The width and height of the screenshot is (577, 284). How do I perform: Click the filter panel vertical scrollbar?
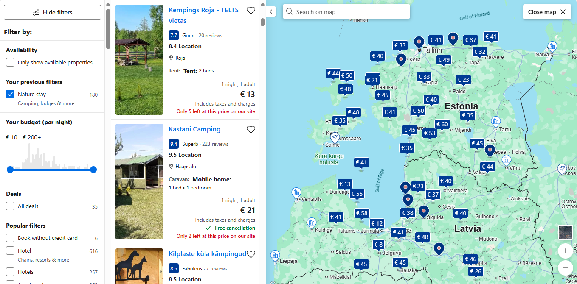[108, 29]
